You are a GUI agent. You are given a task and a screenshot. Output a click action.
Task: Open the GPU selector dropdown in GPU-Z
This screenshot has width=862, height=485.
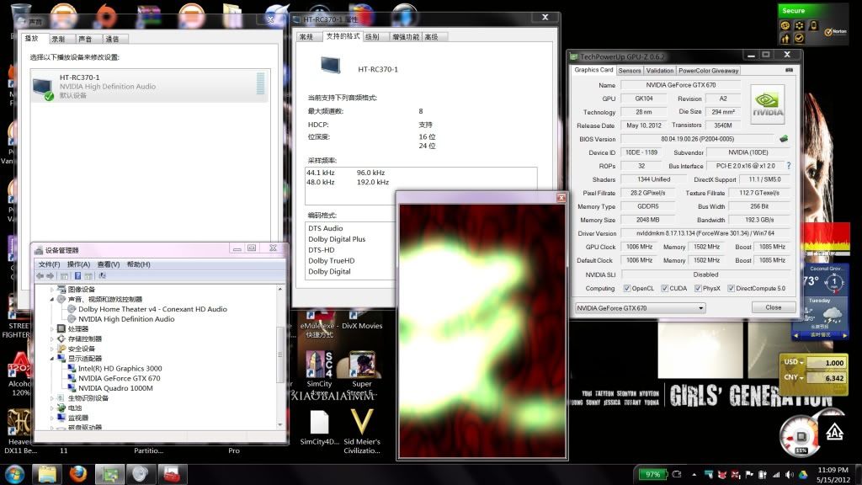coord(640,308)
